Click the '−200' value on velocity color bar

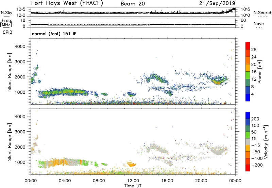pyautogui.click(x=257, y=165)
